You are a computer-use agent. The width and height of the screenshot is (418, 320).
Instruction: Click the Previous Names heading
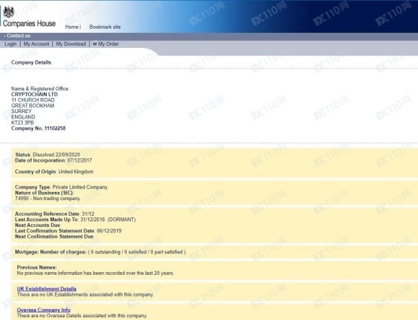(37, 267)
